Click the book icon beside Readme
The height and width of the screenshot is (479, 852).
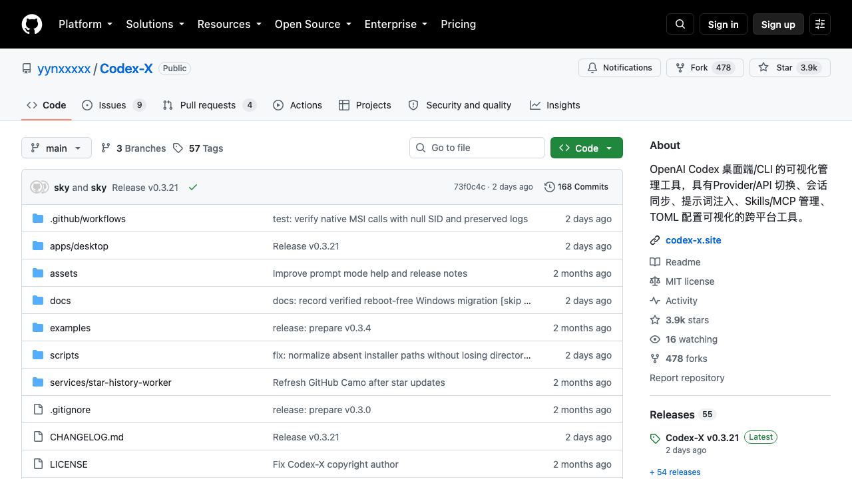[655, 262]
